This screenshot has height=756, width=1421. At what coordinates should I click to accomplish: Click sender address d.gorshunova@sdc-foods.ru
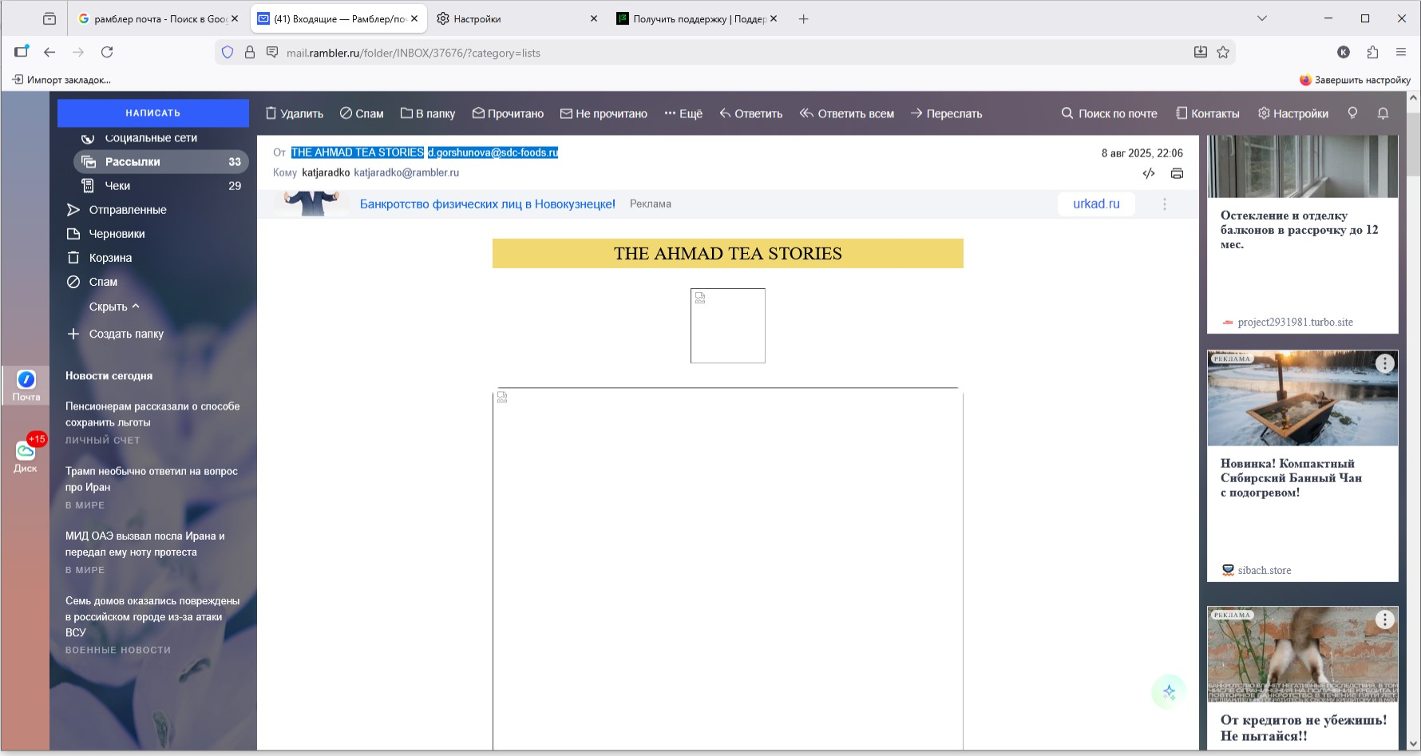coord(493,152)
